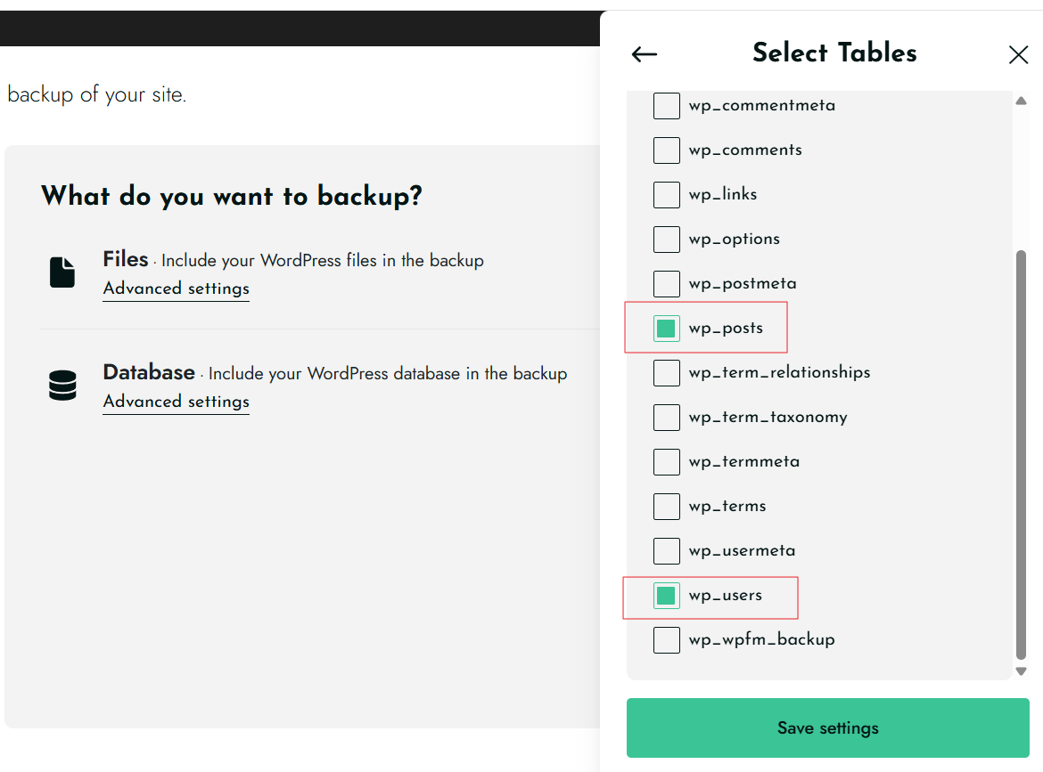Check the wp_options table
The width and height of the screenshot is (1043, 772).
point(666,240)
